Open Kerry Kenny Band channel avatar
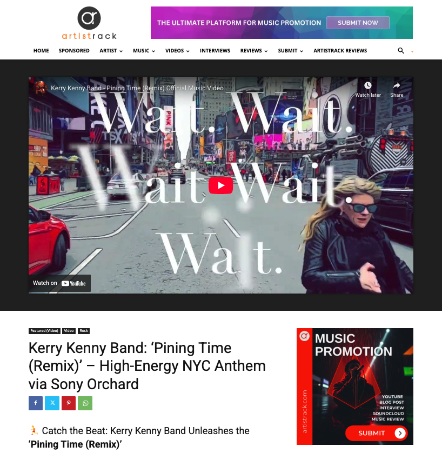This screenshot has width=442, height=453. pos(40,88)
